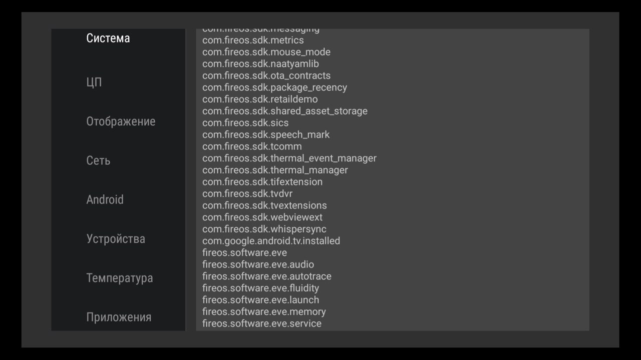Open the Сеть section

pyautogui.click(x=98, y=160)
